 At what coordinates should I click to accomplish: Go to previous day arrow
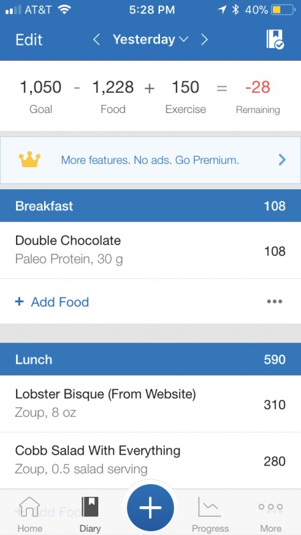[x=96, y=39]
